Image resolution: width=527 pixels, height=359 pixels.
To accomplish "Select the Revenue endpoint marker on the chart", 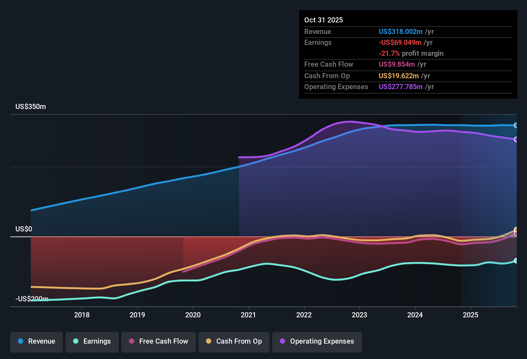I will (x=516, y=125).
